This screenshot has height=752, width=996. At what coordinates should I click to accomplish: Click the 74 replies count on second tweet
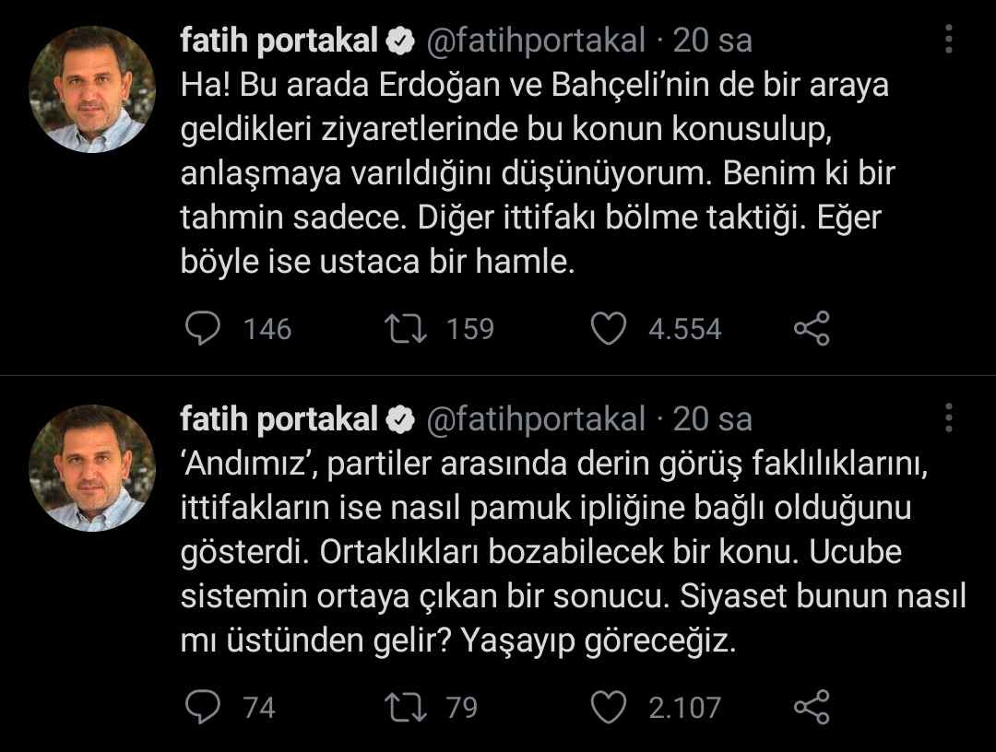(256, 708)
